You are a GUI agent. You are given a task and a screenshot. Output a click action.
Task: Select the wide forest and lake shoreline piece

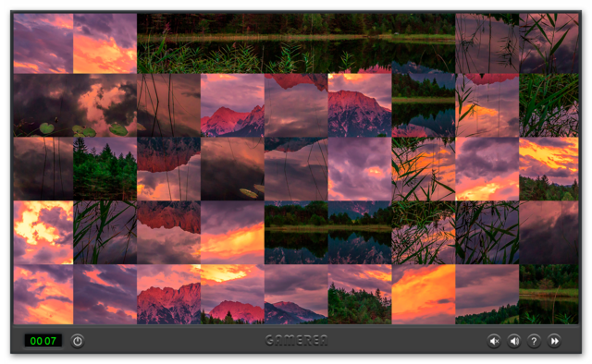[x=296, y=43]
